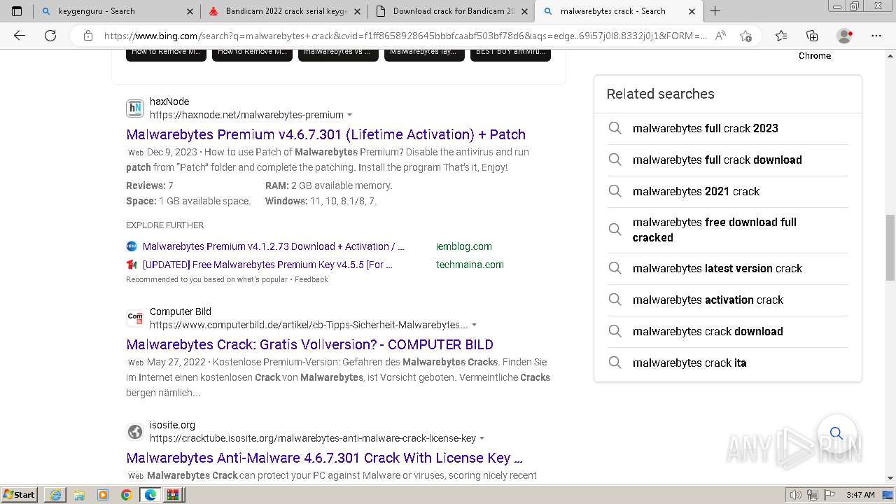
Task: Click the browser Back arrow
Action: click(20, 36)
